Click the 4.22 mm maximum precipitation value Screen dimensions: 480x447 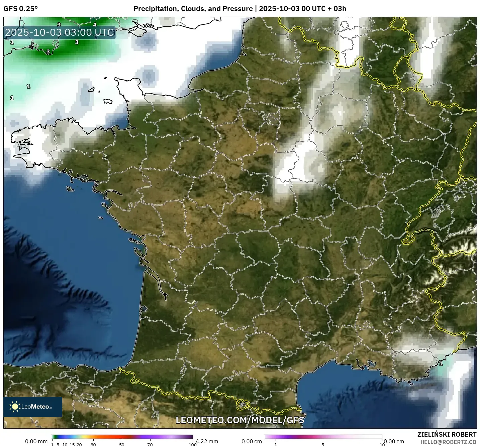pyautogui.click(x=207, y=441)
